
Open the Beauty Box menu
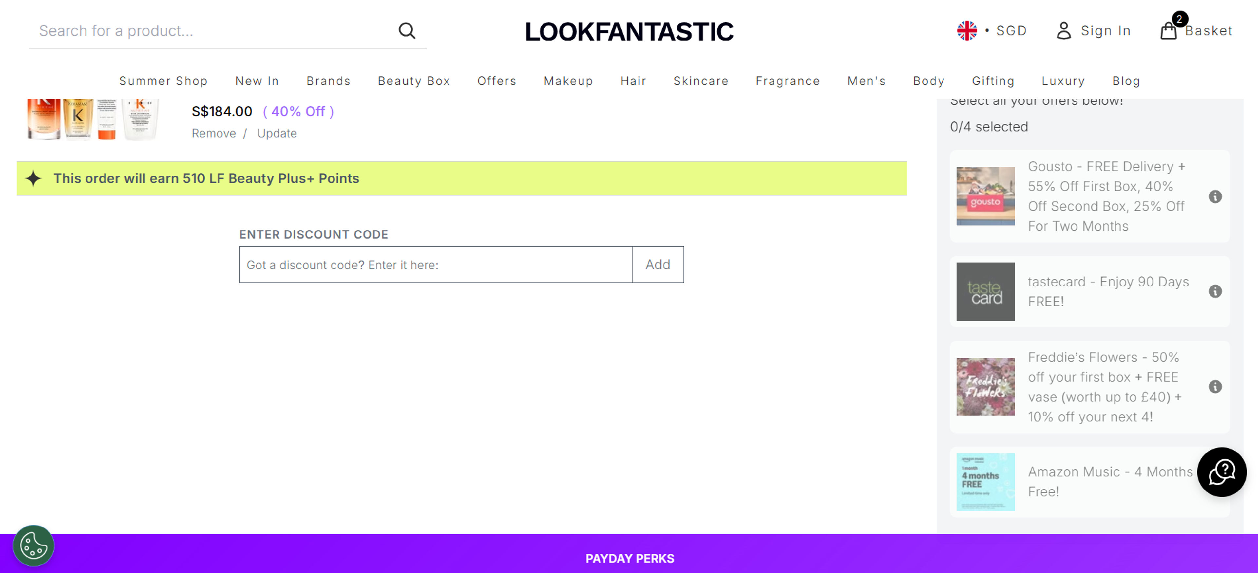tap(414, 81)
